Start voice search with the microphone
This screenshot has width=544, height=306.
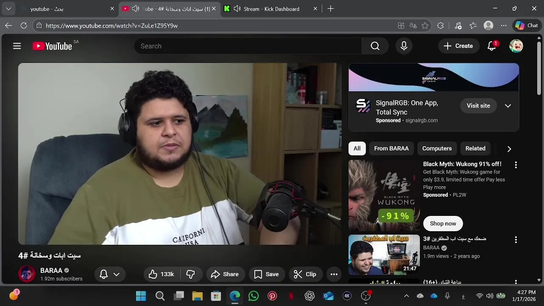pyautogui.click(x=404, y=46)
